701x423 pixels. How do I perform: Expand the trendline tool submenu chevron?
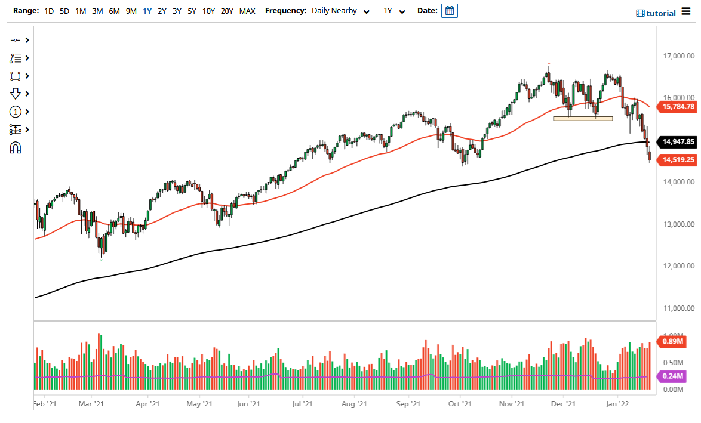(x=26, y=40)
